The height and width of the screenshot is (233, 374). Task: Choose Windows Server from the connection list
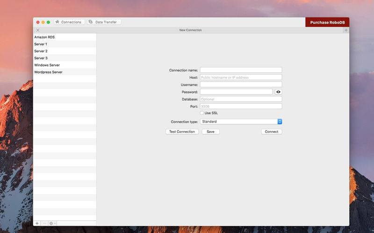click(47, 65)
